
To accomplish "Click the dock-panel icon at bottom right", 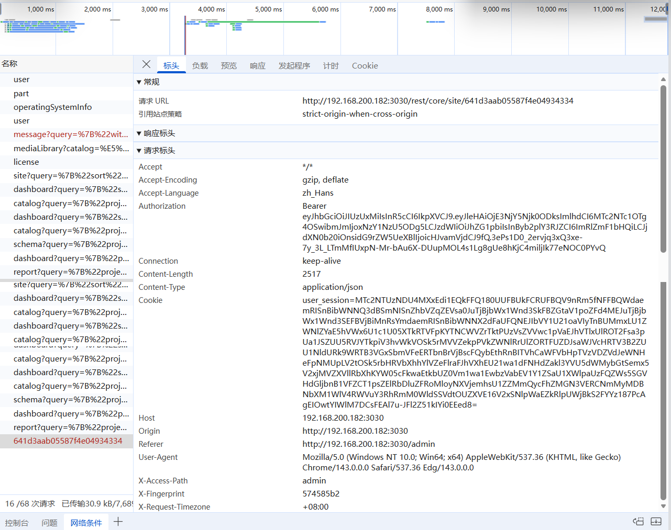I will coord(656,521).
